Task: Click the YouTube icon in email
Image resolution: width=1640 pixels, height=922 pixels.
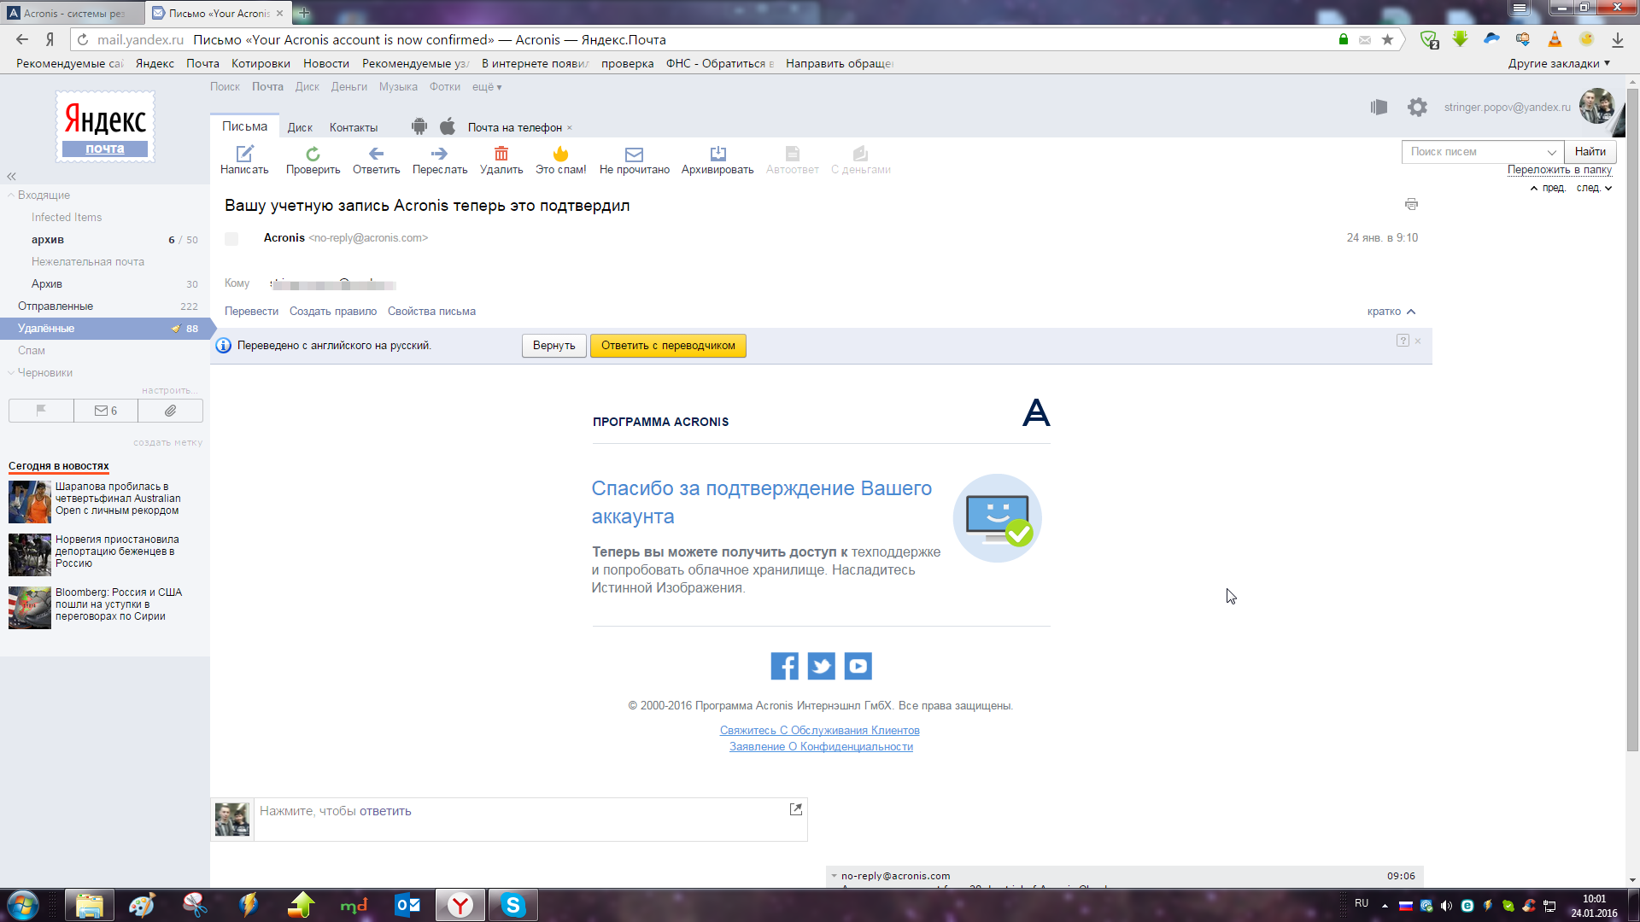Action: click(x=858, y=666)
